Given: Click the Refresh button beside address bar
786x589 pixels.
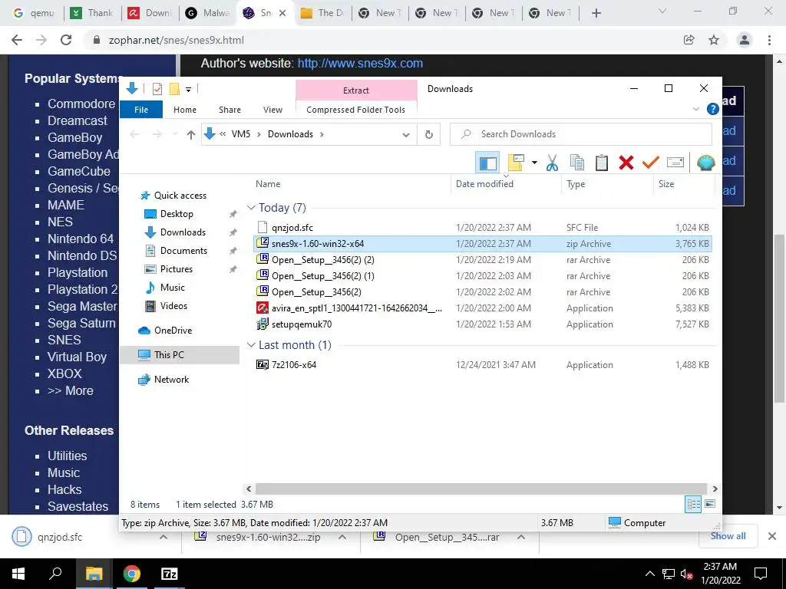Looking at the screenshot, I should click(x=429, y=134).
